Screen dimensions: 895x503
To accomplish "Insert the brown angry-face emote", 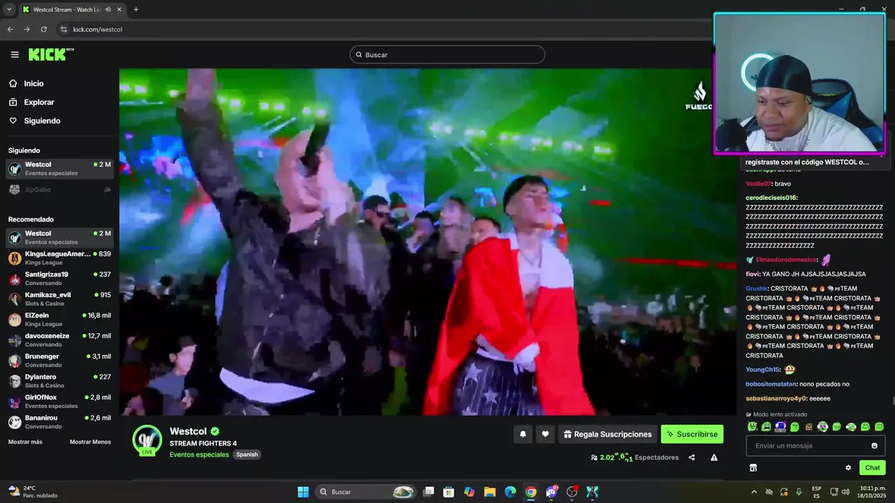I will click(809, 426).
